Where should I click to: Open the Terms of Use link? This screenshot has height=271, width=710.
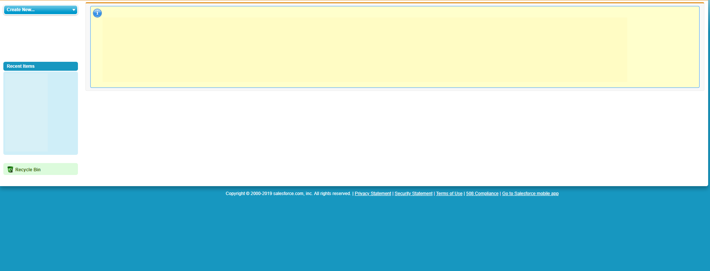pyautogui.click(x=449, y=194)
